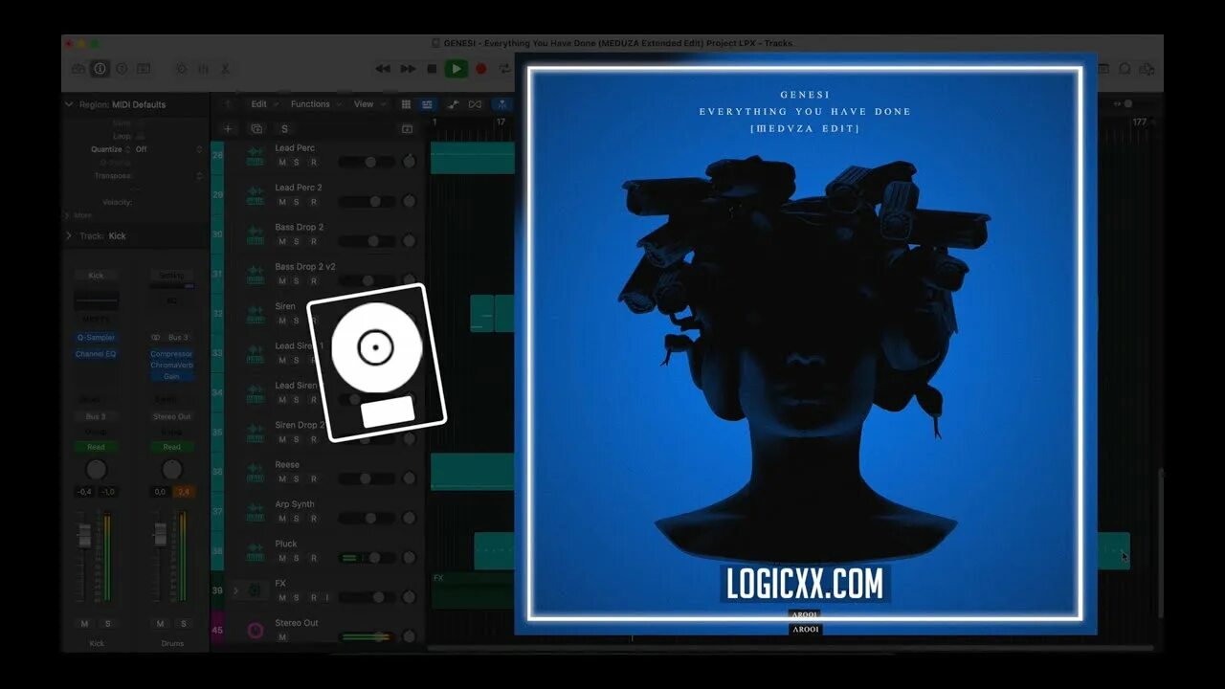1225x689 pixels.
Task: Mute the Stereo Out track
Action: pos(281,637)
